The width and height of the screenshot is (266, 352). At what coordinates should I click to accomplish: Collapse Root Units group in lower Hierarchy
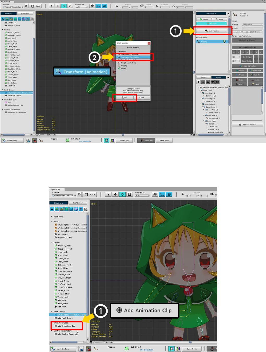52,217
